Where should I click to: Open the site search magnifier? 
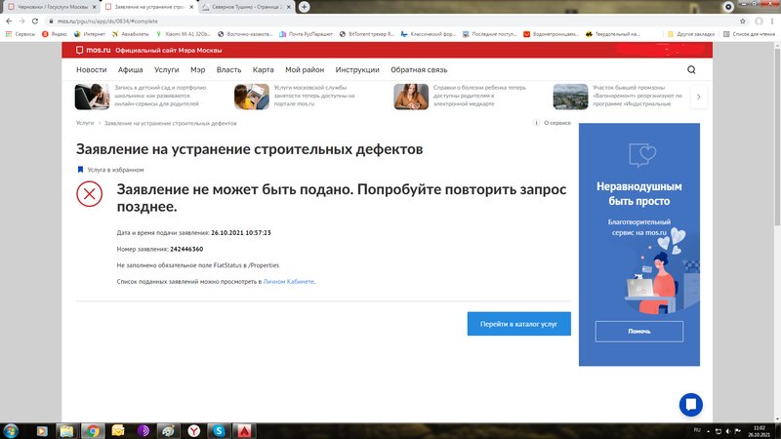point(691,69)
